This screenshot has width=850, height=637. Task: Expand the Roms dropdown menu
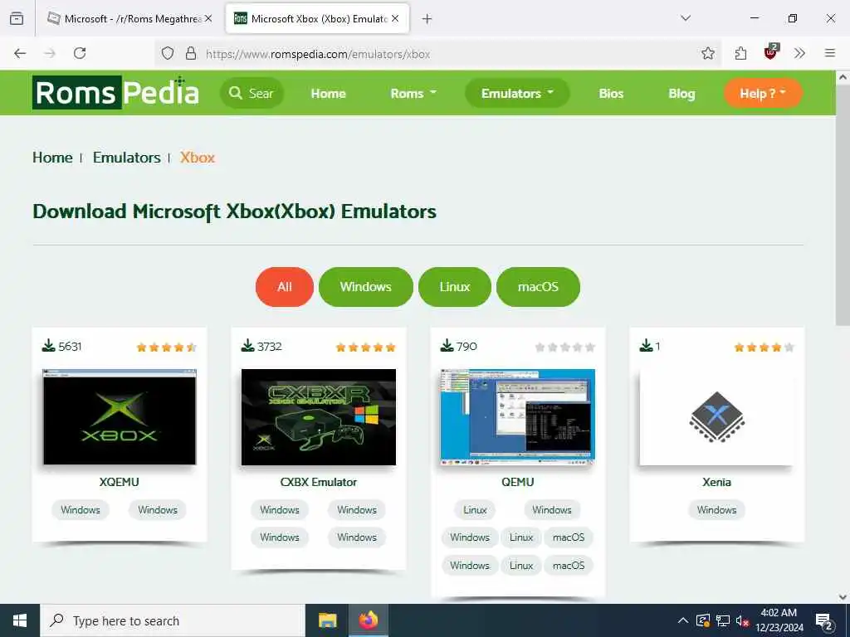click(413, 94)
